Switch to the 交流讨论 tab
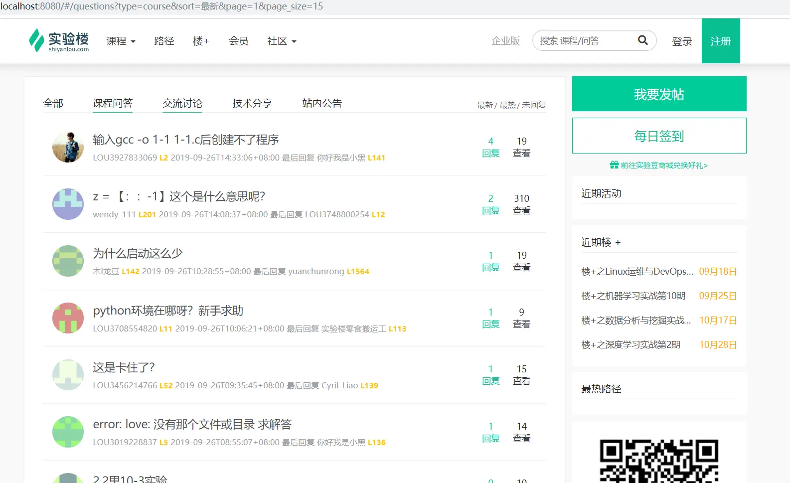This screenshot has width=790, height=483. point(182,103)
